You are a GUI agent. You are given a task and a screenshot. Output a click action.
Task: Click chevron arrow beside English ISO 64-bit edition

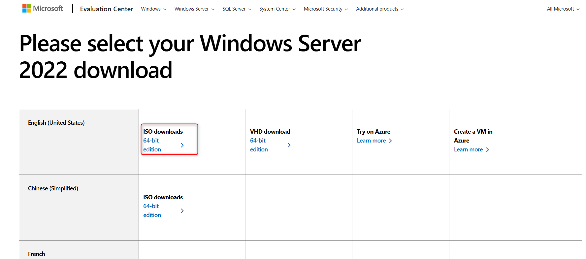pos(182,145)
